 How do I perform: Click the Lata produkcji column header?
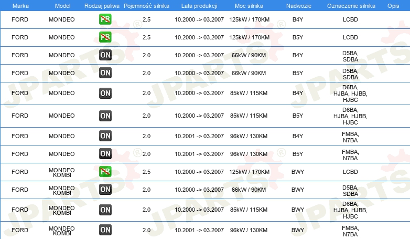pyautogui.click(x=199, y=6)
